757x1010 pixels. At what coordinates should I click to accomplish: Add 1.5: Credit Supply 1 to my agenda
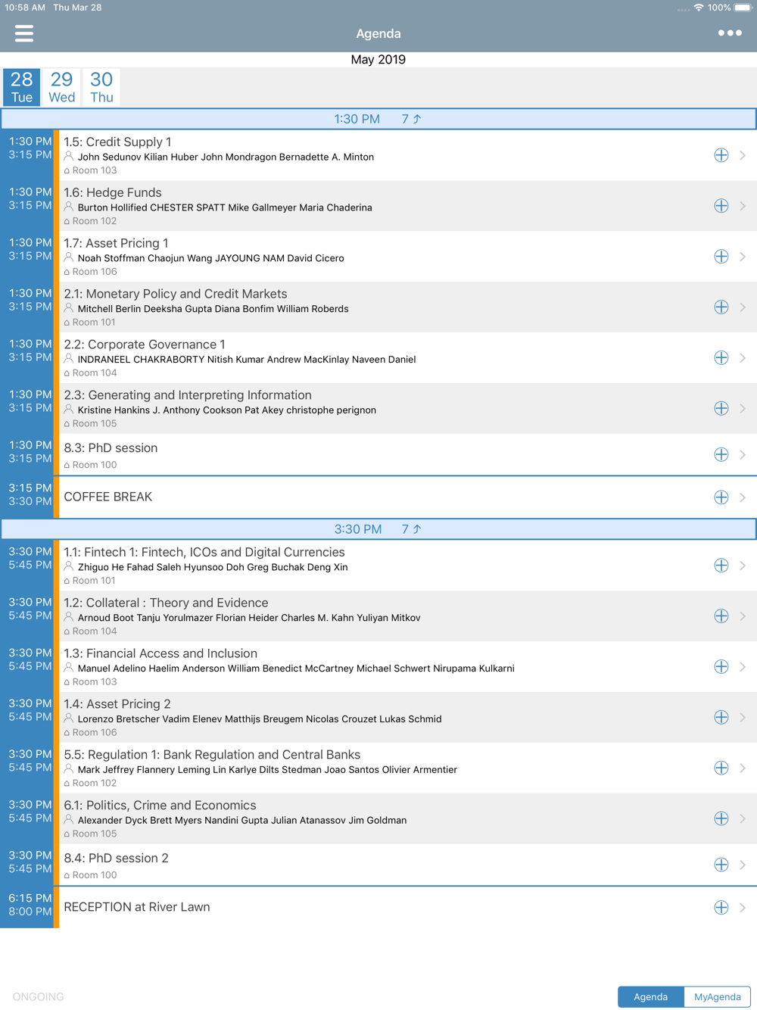pyautogui.click(x=721, y=155)
